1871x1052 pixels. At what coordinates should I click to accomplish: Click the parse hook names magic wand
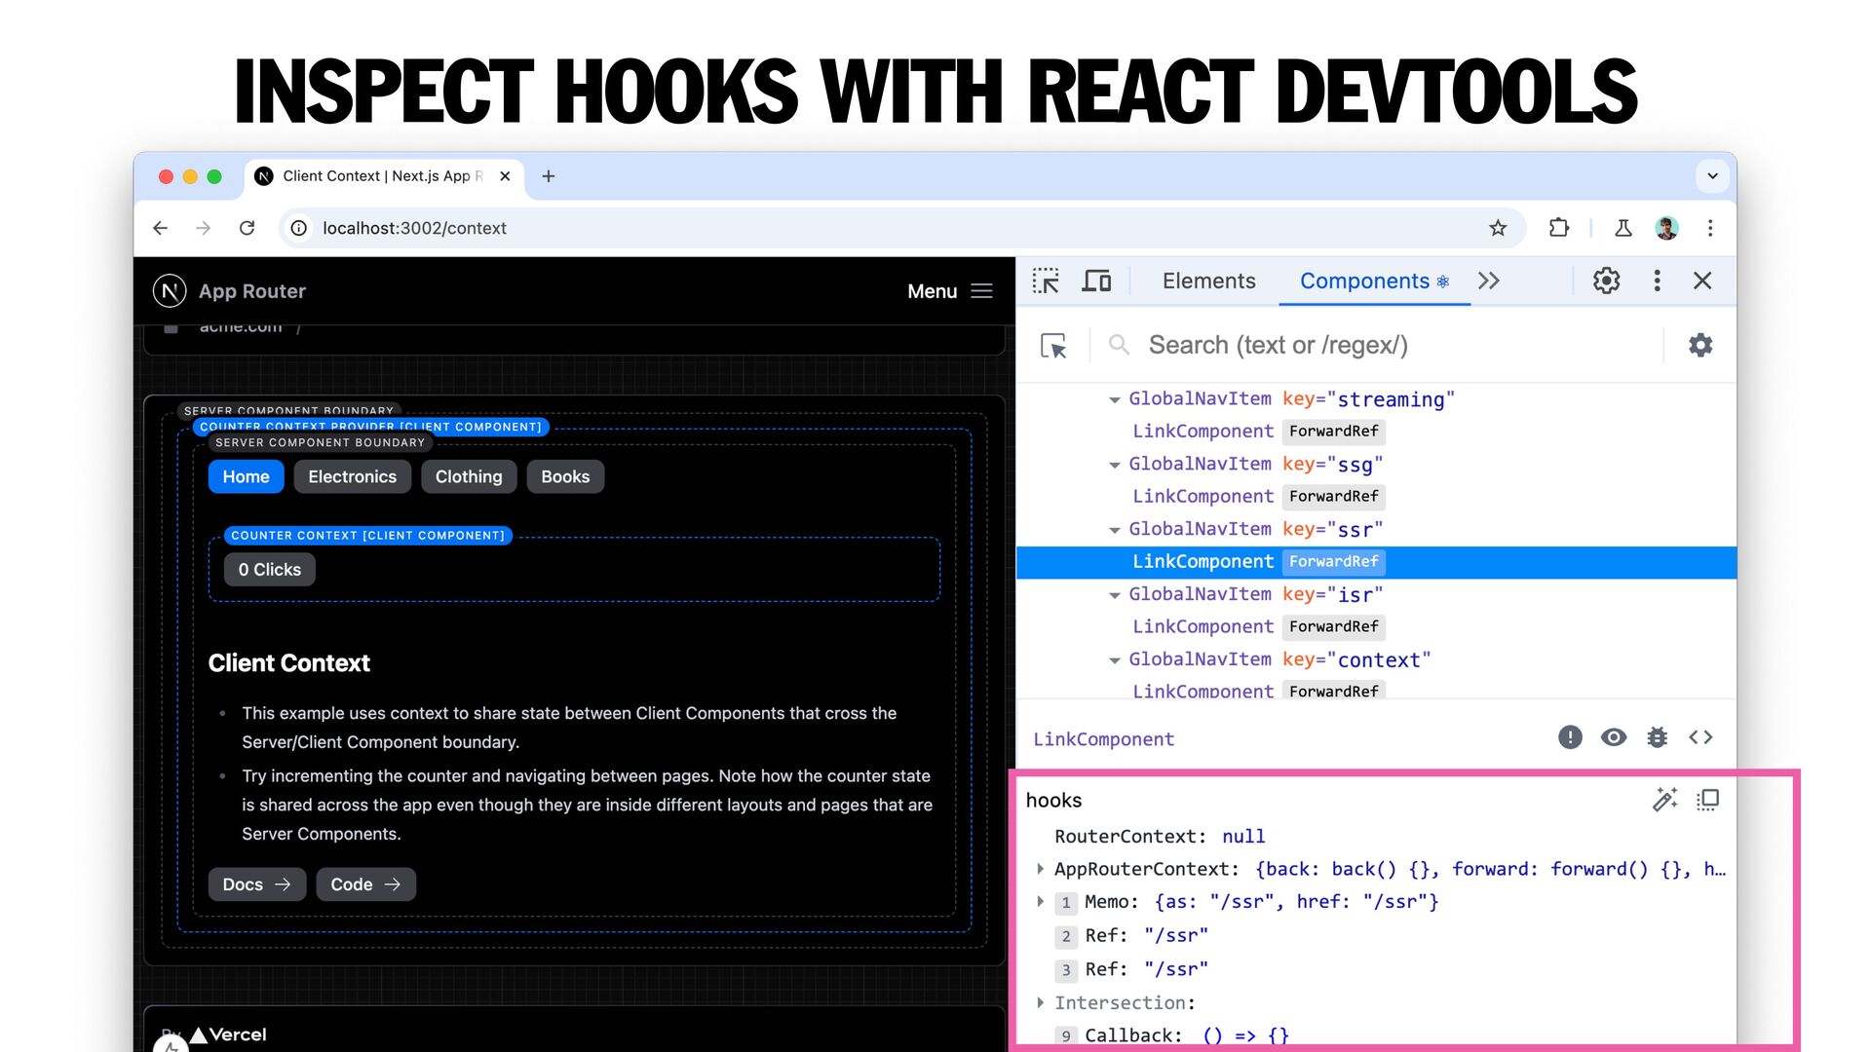pyautogui.click(x=1664, y=800)
